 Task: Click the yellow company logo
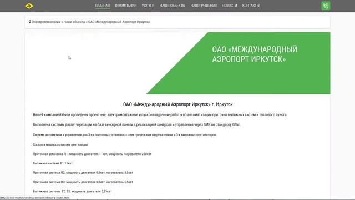29,6
